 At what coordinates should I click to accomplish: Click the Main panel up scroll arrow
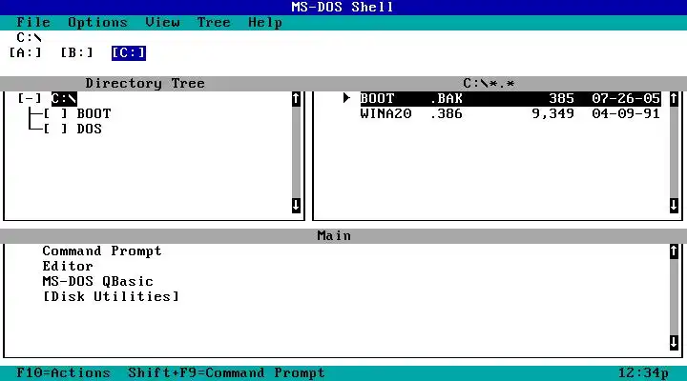[x=674, y=251]
